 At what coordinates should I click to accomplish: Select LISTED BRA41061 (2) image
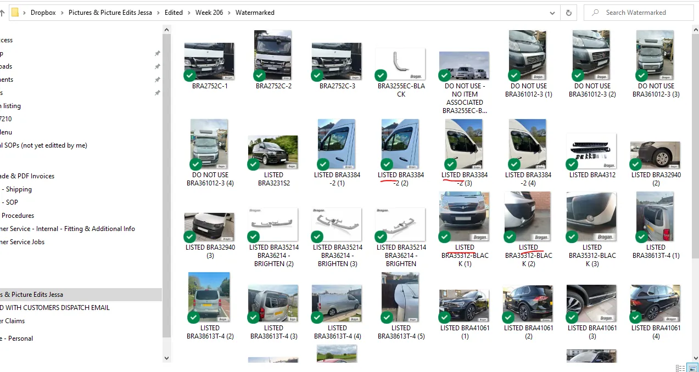pyautogui.click(x=528, y=305)
